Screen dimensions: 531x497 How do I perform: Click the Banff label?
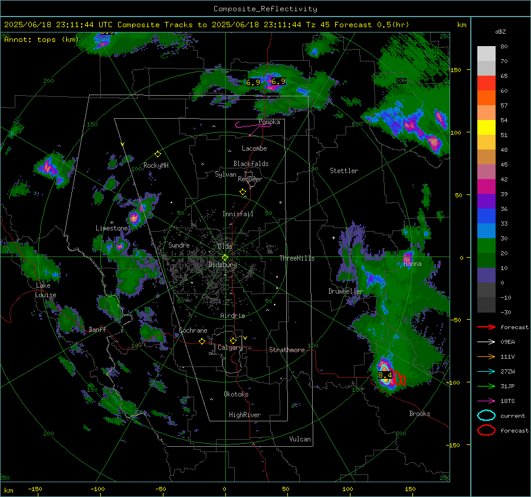[97, 330]
